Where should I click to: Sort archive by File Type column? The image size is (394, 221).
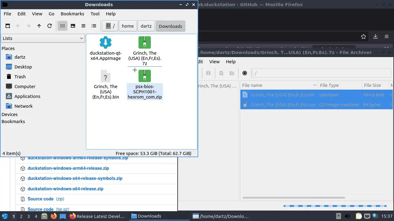coord(340,85)
